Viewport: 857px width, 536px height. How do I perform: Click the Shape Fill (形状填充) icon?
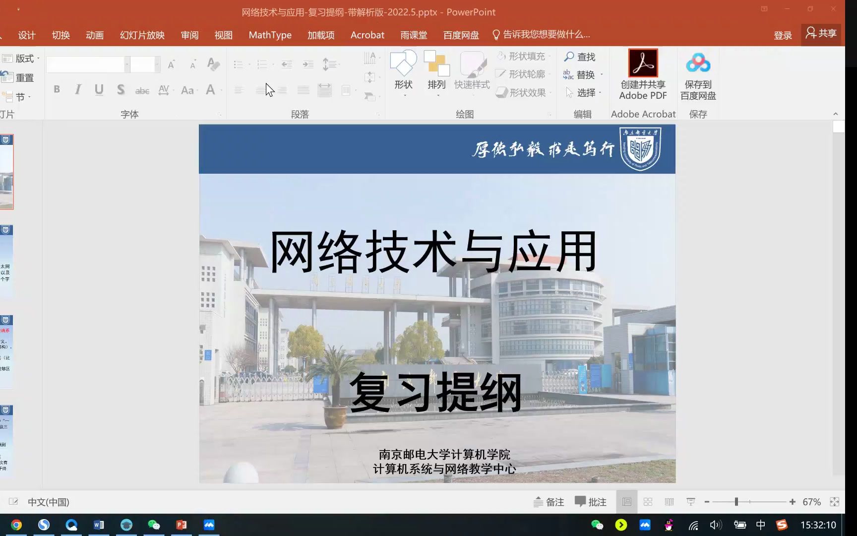(x=500, y=56)
